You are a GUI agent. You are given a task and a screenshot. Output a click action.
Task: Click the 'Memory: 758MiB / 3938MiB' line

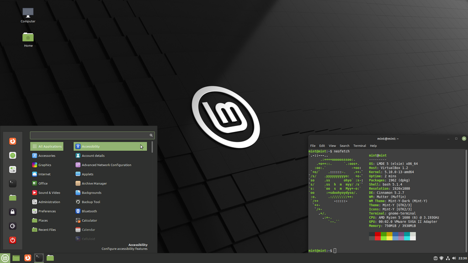point(392,226)
